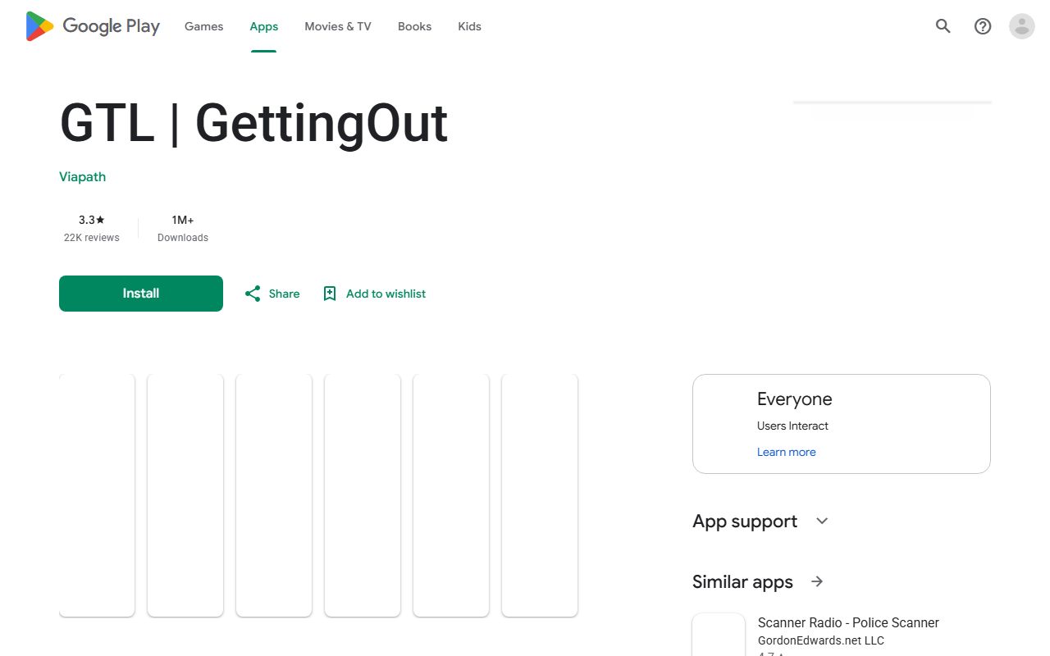
Task: Click the 22K reviews label
Action: (92, 238)
